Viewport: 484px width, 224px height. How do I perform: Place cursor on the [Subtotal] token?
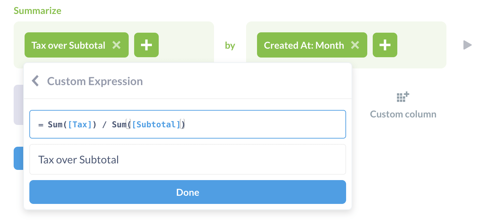point(156,125)
